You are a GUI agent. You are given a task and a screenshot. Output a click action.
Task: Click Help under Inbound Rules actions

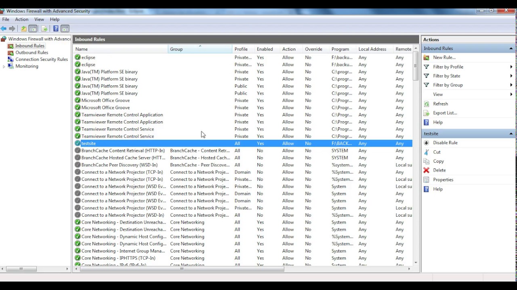click(438, 122)
